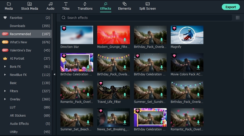Switch to the Split Screen tab

(148, 6)
